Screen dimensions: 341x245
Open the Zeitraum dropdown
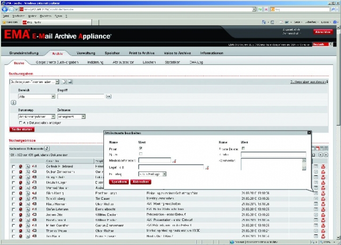[83, 117]
